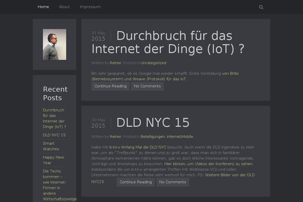Follow Hier klicken Videos der Konferenz link

[208, 164]
